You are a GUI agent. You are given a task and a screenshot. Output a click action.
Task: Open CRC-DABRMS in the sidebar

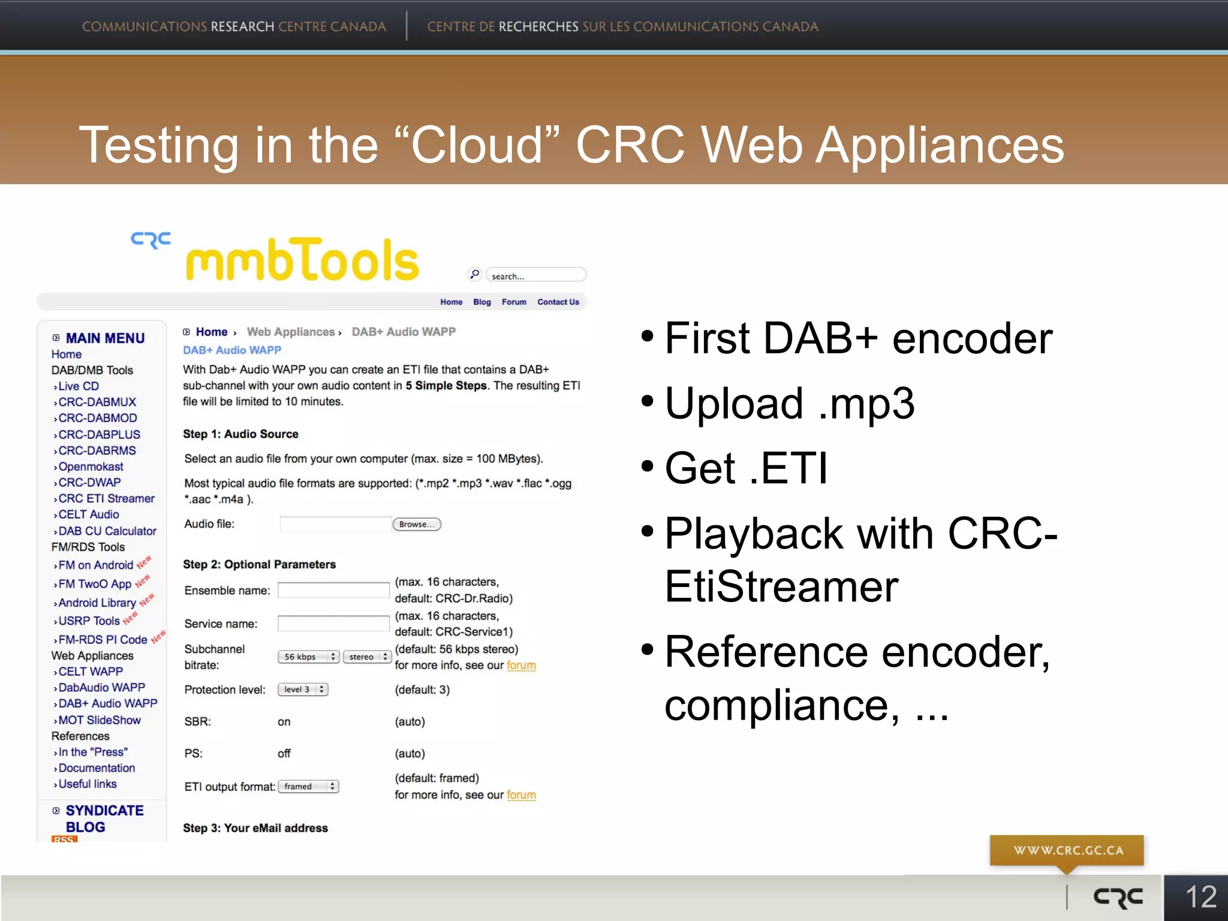tap(97, 450)
